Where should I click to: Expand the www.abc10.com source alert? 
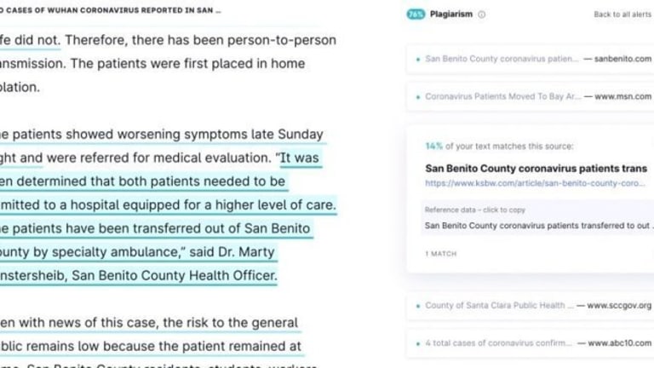tap(531, 343)
